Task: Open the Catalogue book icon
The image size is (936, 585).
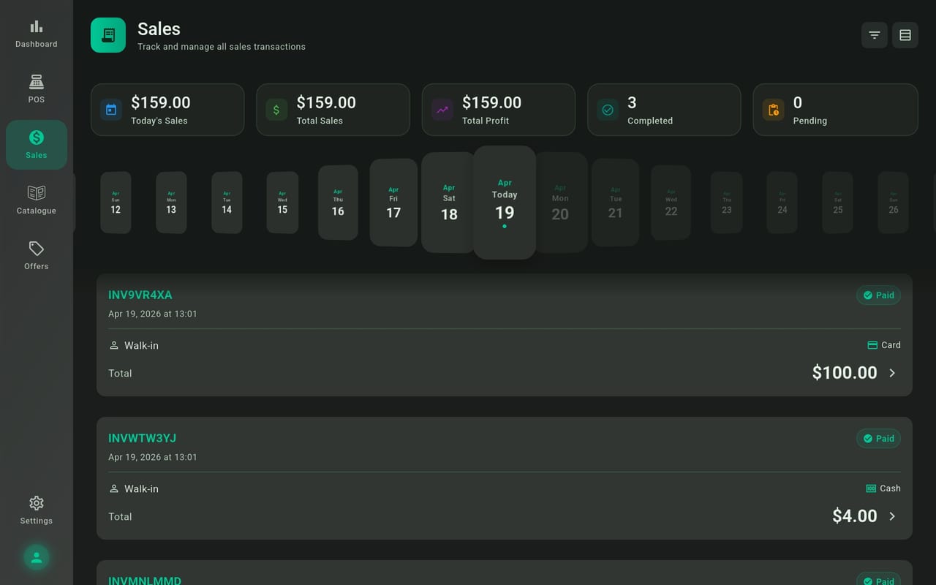Action: (x=36, y=192)
